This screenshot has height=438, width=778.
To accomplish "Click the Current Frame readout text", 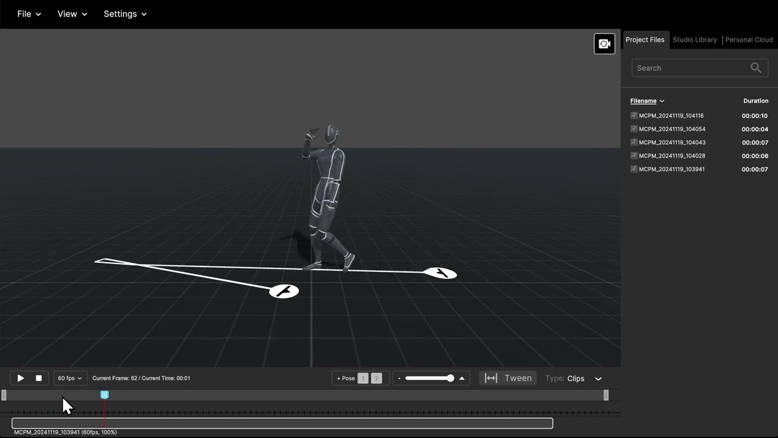I will (141, 378).
